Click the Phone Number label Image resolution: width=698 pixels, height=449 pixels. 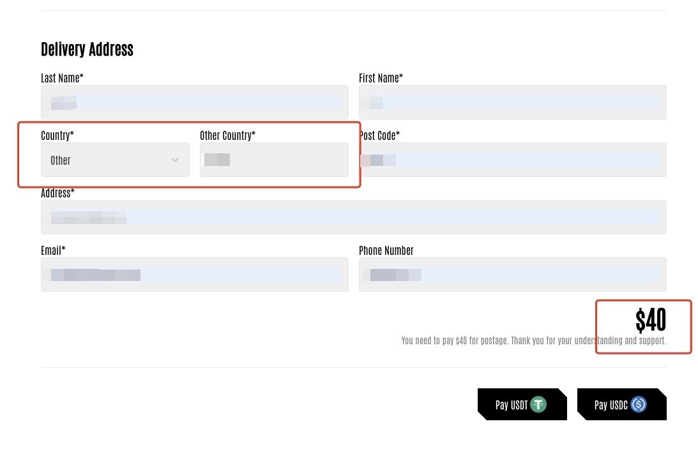click(x=386, y=250)
